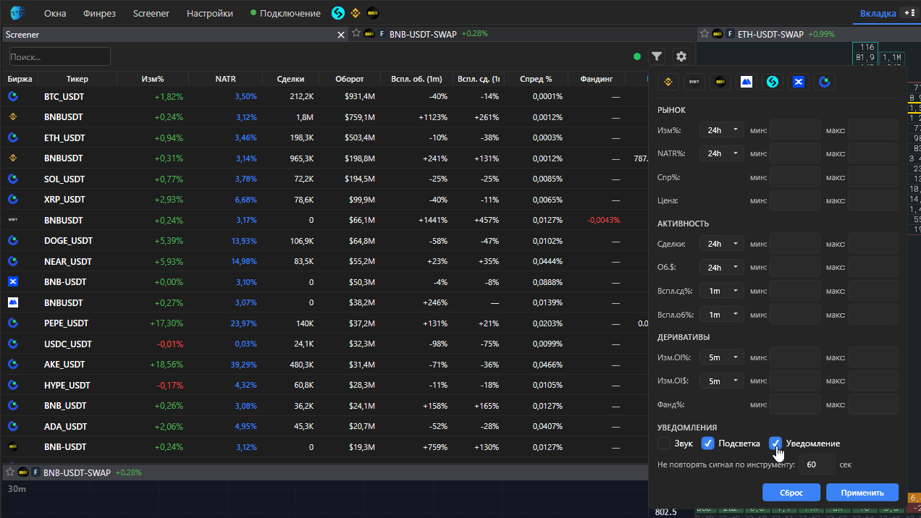Open the screener filter funnel icon
The width and height of the screenshot is (921, 518).
pyautogui.click(x=657, y=56)
